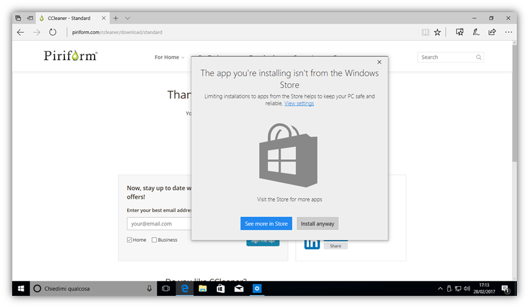Viewport: 529px width, 308px height.
Task: Open Task View from the taskbar
Action: (166, 289)
